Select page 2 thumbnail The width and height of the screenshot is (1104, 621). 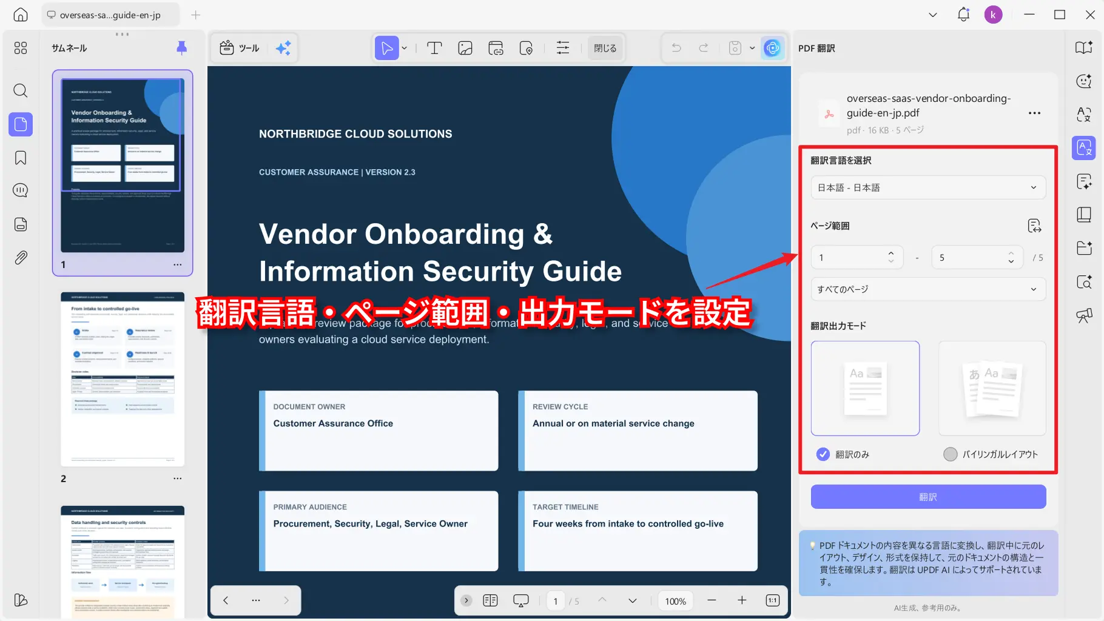coord(123,379)
